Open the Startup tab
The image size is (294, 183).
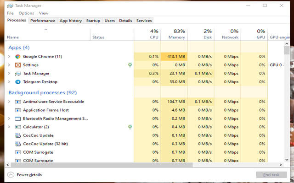point(93,21)
